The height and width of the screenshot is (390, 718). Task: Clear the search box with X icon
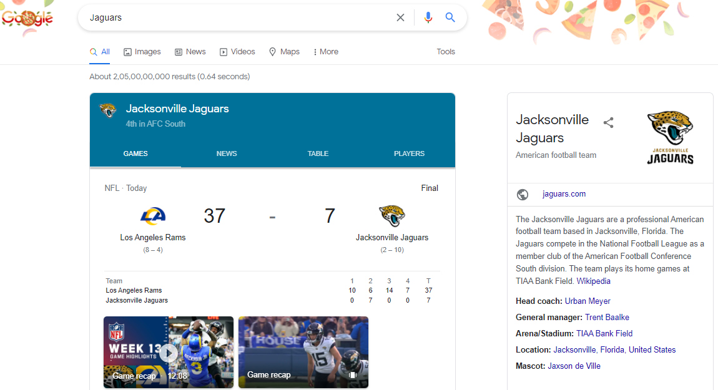click(400, 17)
